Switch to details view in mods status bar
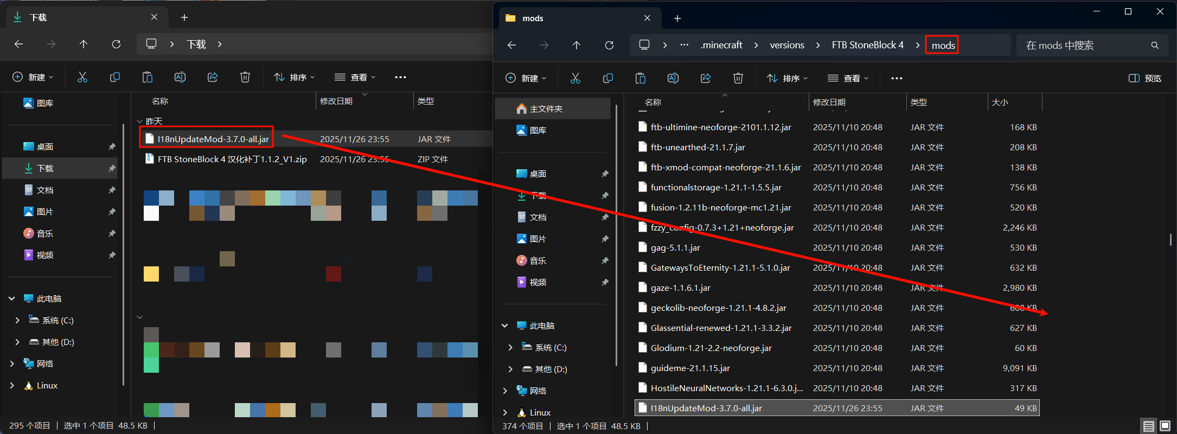This screenshot has height=434, width=1177. point(1148,426)
